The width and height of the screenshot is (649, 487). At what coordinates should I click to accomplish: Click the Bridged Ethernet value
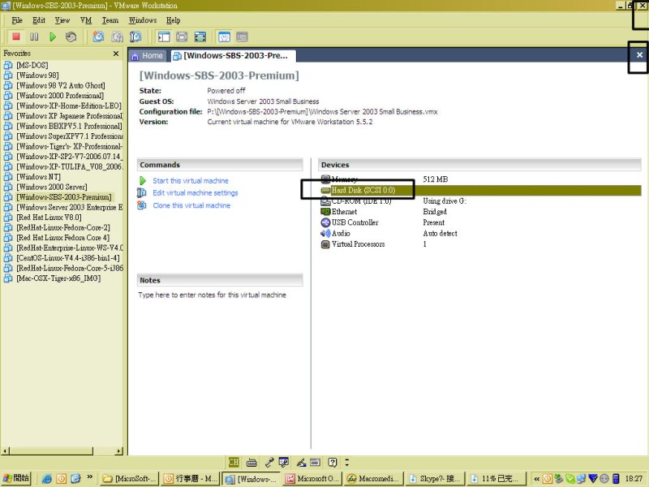tap(435, 212)
